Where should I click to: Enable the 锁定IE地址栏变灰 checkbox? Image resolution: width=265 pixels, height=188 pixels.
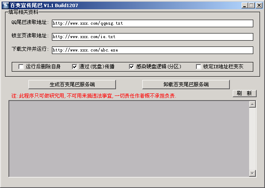click(x=198, y=67)
